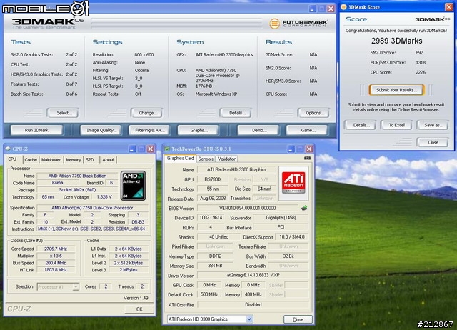This screenshot has height=330, width=457.
Task: Click the Change... button under Settings
Action: click(147, 113)
